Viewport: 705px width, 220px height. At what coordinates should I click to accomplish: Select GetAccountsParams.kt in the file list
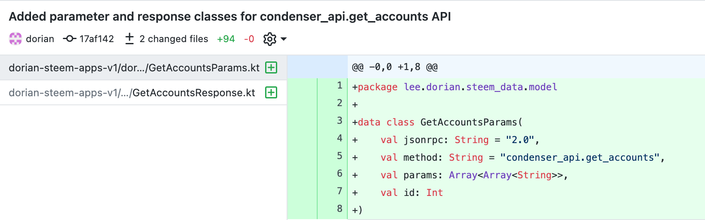[134, 68]
